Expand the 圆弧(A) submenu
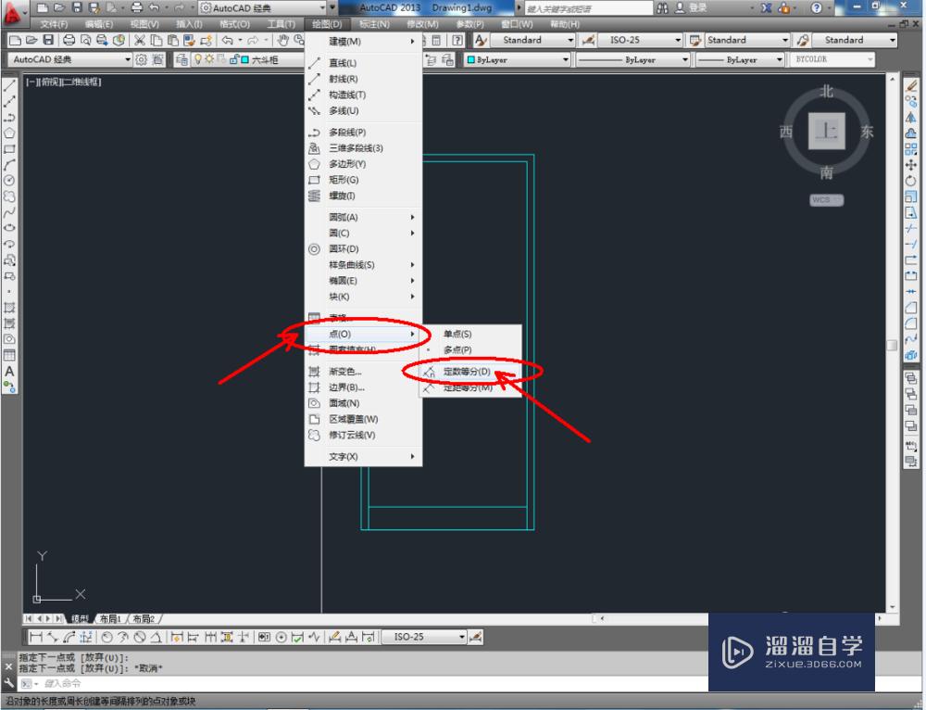Screen dimensions: 926x710 (363, 217)
